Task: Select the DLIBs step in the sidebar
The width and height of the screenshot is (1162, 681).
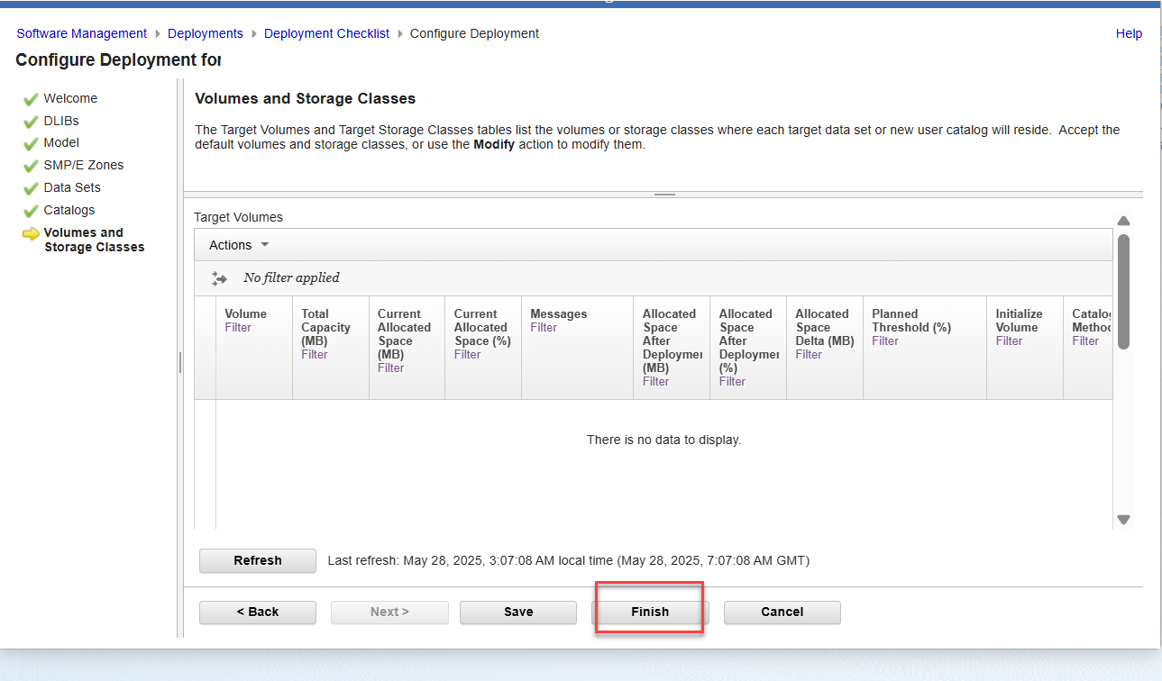Action: click(x=61, y=121)
